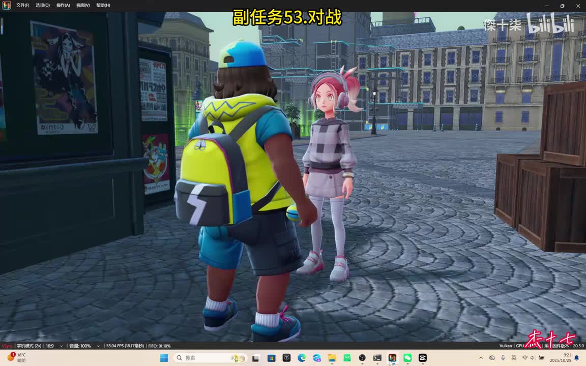Open the dark hexagon app on taskbar

point(287,358)
